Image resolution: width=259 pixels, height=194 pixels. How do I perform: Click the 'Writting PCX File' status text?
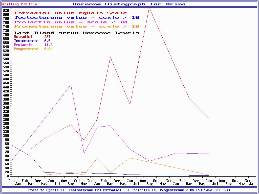(x=19, y=4)
